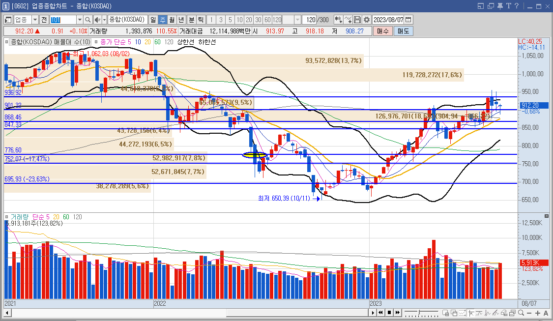Click the minus zoom-out icon
The width and height of the screenshot is (553, 321).
tap(529, 313)
